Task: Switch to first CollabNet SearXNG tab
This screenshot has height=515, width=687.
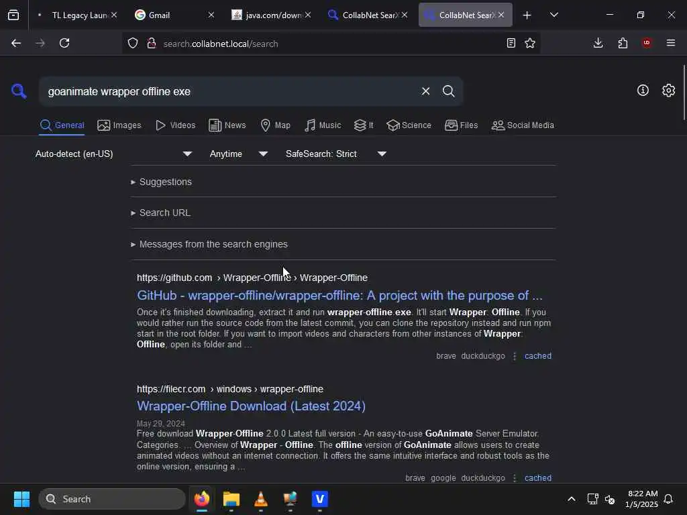Action: click(x=367, y=15)
